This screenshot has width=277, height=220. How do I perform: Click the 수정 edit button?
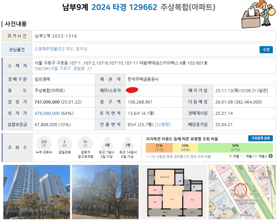266,49
